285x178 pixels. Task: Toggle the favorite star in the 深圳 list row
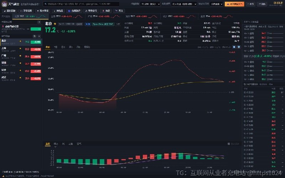click(x=20, y=63)
